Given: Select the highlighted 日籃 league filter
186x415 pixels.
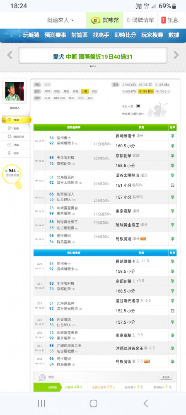Looking at the screenshot, I should (x=85, y=91).
